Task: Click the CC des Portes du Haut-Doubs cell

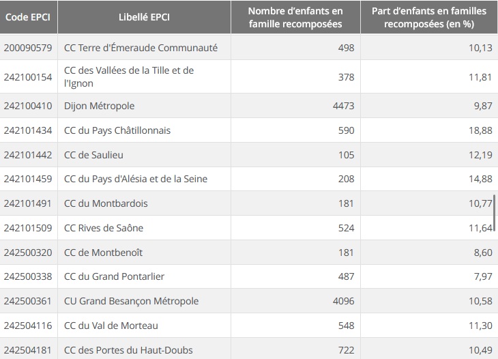Action: point(128,350)
